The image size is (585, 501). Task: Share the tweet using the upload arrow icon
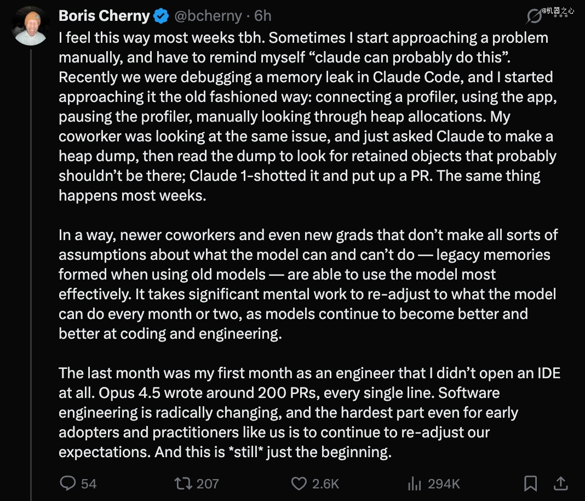point(561,483)
